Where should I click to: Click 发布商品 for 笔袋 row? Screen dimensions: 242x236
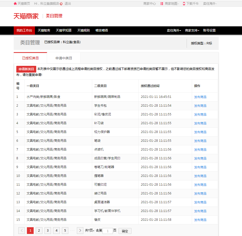coord(200,141)
